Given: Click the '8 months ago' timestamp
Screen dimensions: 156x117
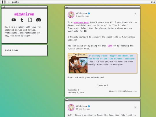Looking at the screenshot, I should (x=82, y=16).
